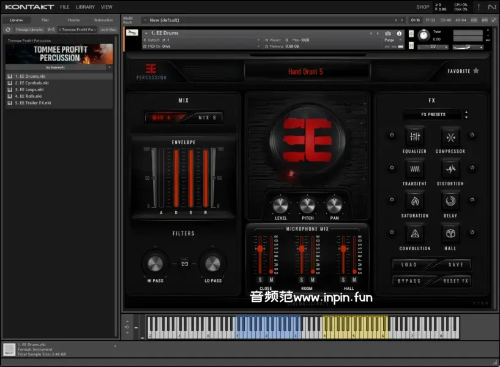Select the Compressor effect icon
This screenshot has height=367, width=500.
tap(450, 136)
